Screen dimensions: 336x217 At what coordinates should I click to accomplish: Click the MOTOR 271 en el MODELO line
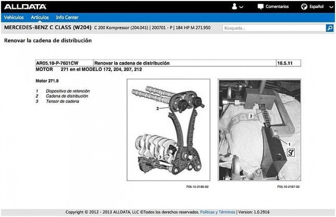(89, 69)
